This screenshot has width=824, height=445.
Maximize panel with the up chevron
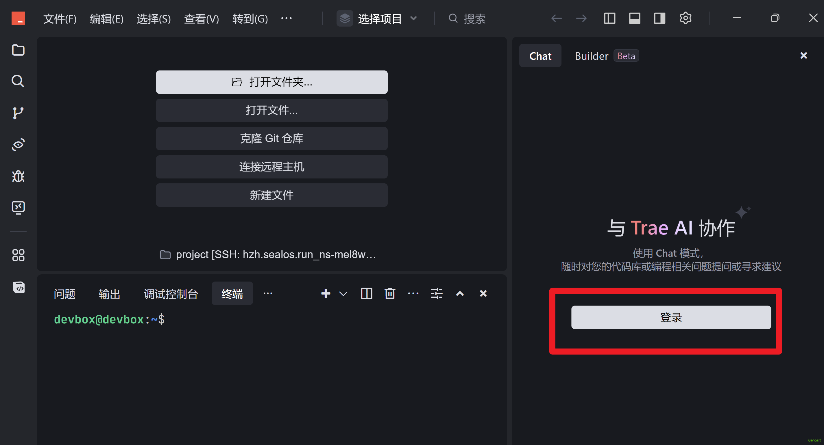click(460, 293)
